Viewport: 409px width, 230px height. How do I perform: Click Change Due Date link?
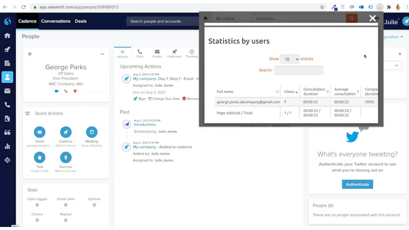point(164,99)
